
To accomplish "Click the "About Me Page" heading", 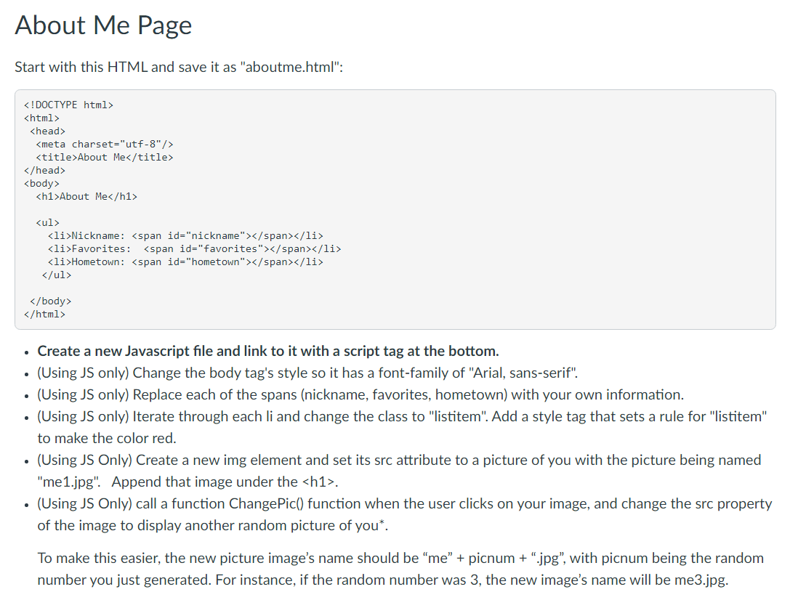I will (103, 25).
